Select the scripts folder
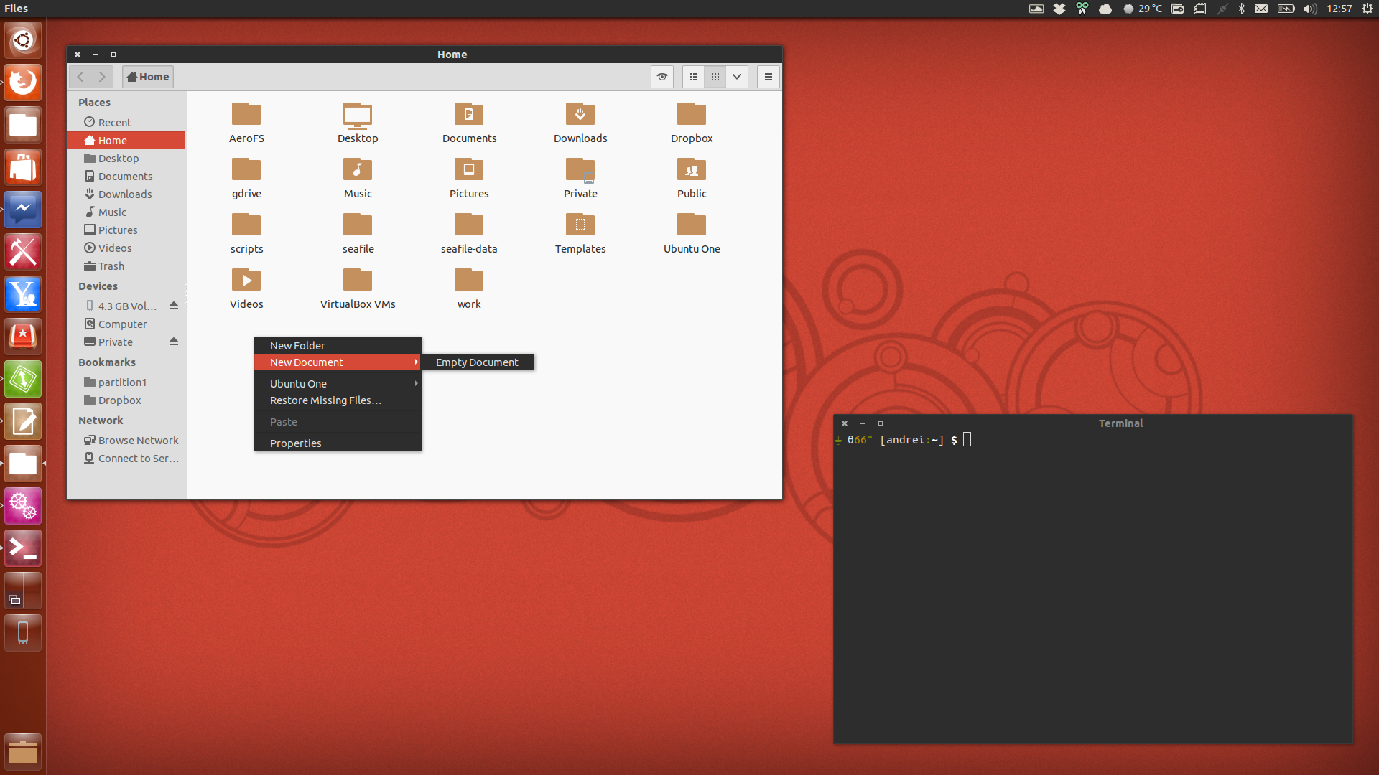Image resolution: width=1379 pixels, height=775 pixels. tap(246, 225)
